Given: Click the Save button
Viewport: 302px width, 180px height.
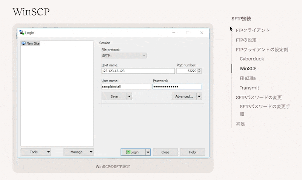Looking at the screenshot, I should coord(114,96).
